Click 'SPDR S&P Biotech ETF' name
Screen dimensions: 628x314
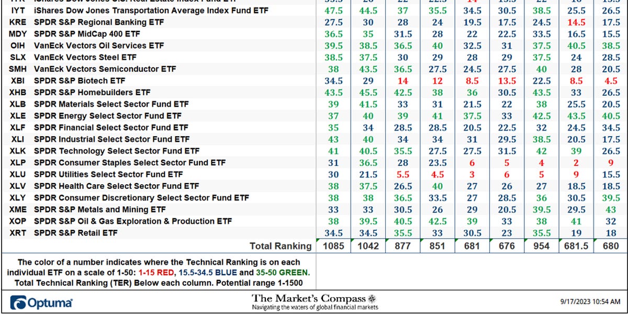click(80, 81)
